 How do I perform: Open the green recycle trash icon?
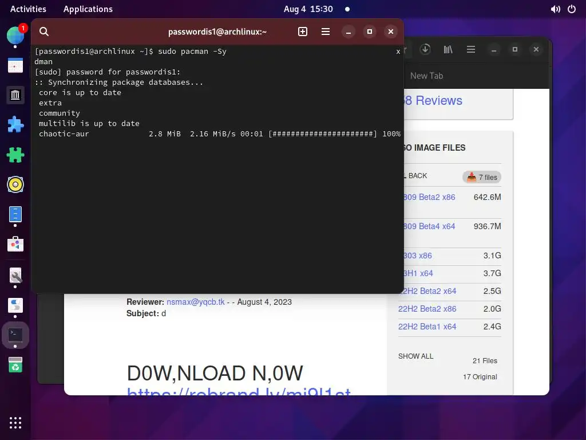pyautogui.click(x=15, y=365)
